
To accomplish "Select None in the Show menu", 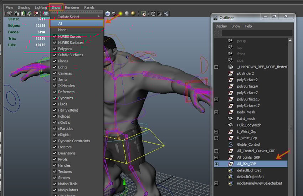I will 62,30.
